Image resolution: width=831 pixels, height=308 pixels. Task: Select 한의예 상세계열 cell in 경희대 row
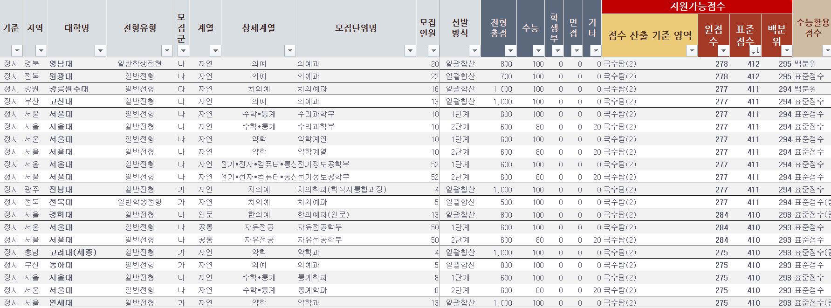(x=259, y=215)
